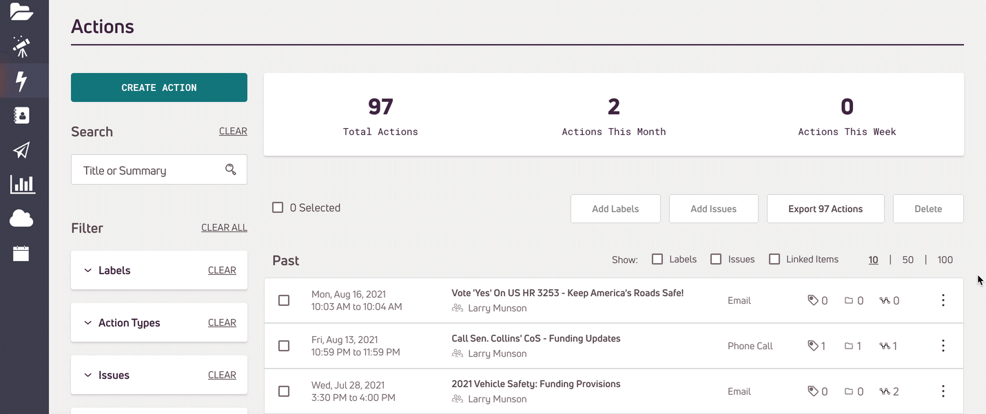The width and height of the screenshot is (986, 414).
Task: Open the telescope icon in the sidebar
Action: (x=21, y=47)
